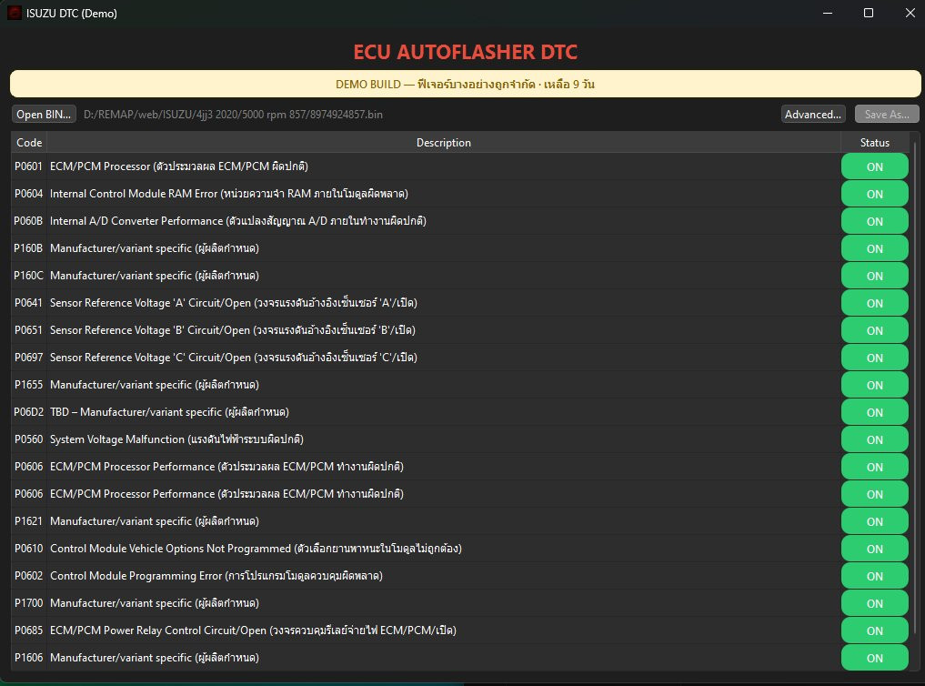Click the vertical scrollbar of the DTC table

tap(914, 364)
